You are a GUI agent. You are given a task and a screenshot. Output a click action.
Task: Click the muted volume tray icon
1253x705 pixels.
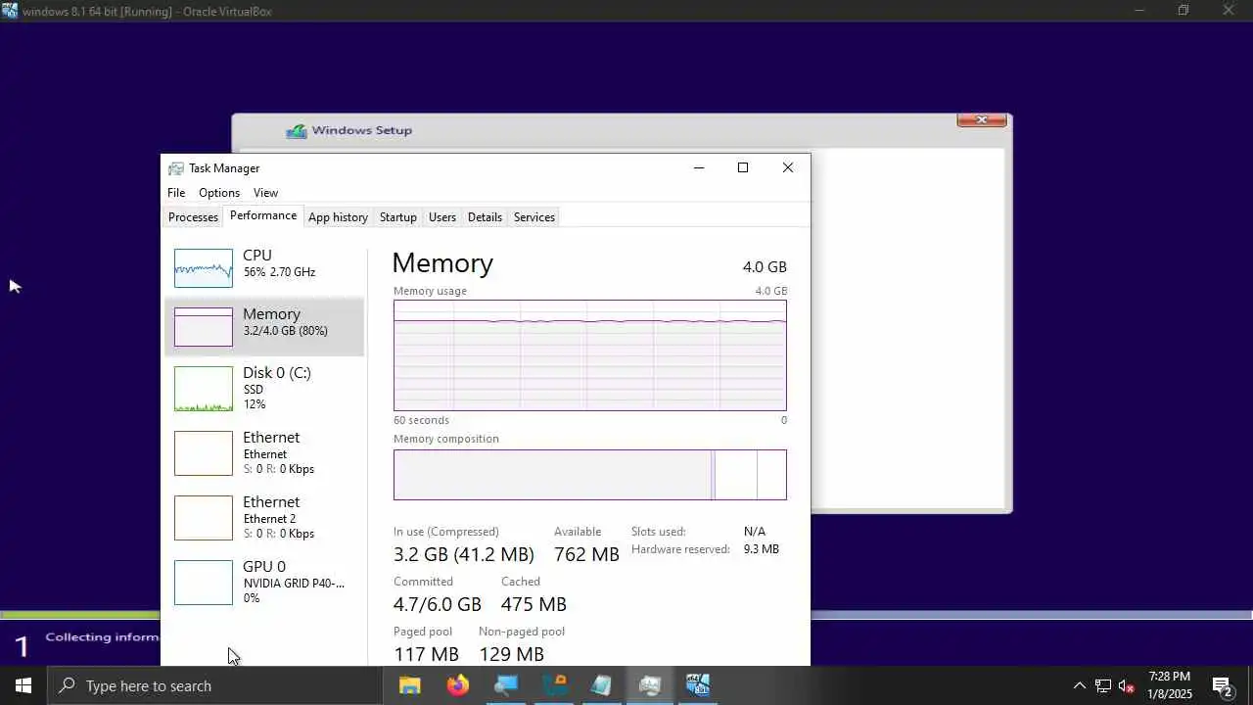pyautogui.click(x=1127, y=685)
